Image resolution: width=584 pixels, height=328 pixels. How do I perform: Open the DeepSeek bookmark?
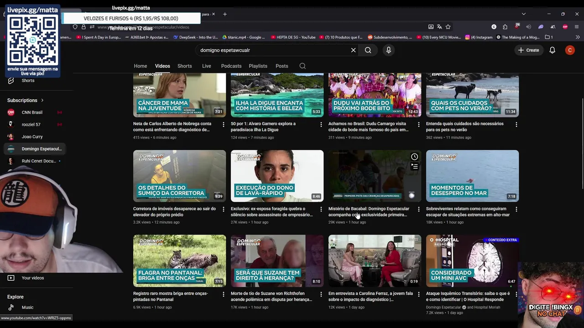click(x=195, y=37)
